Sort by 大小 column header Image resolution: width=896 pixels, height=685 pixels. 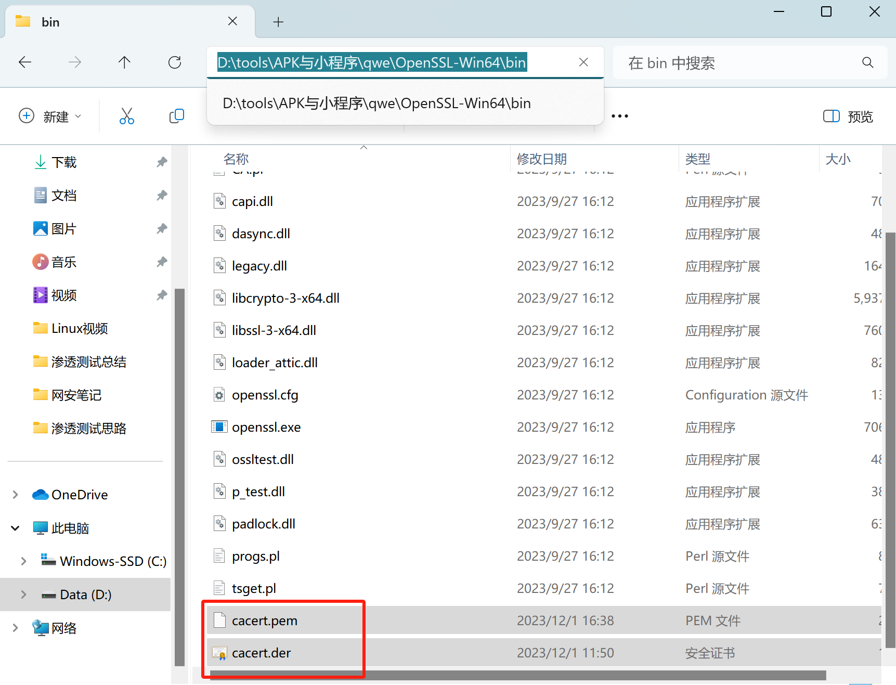coord(850,159)
